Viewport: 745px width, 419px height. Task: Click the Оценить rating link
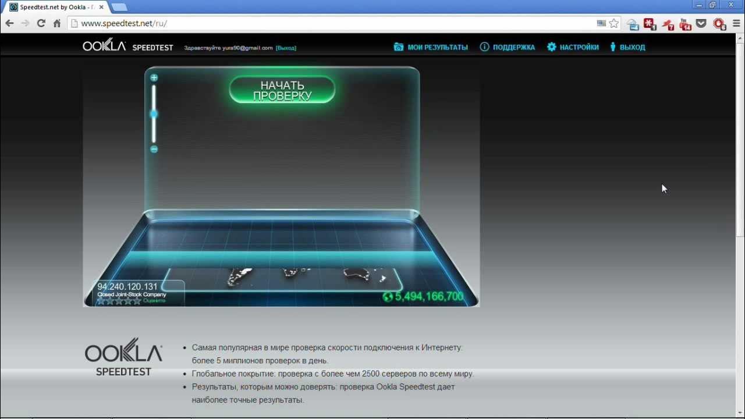click(154, 301)
